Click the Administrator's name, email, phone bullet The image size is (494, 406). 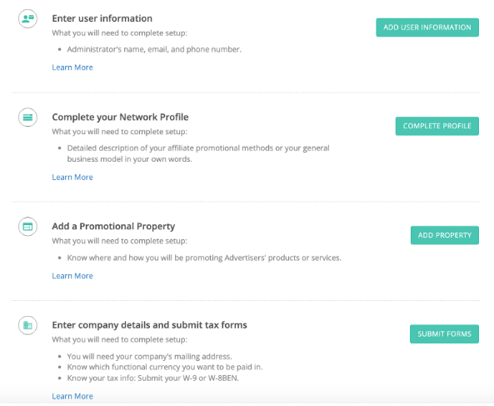(x=154, y=49)
